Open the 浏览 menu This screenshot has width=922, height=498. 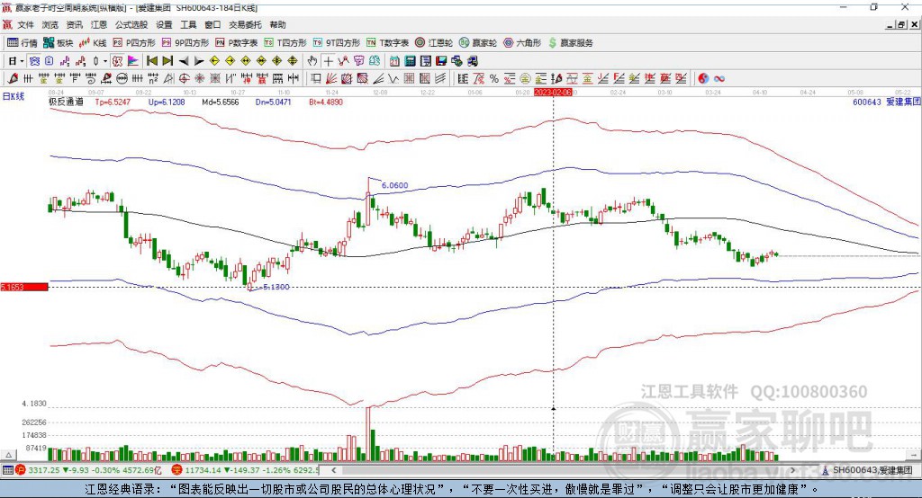pyautogui.click(x=50, y=24)
